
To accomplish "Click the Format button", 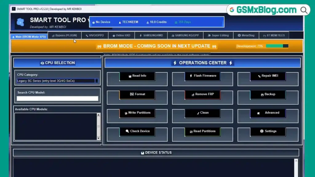I will tap(137, 95).
